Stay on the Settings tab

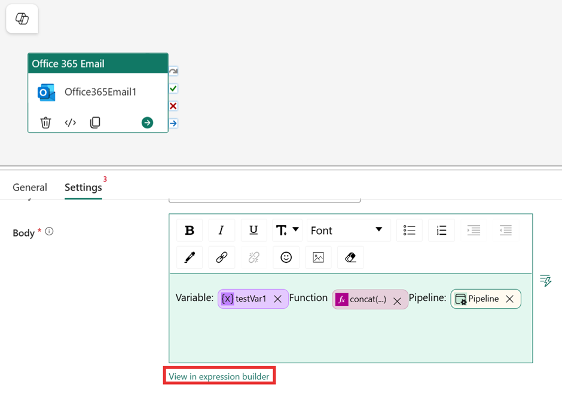(83, 187)
